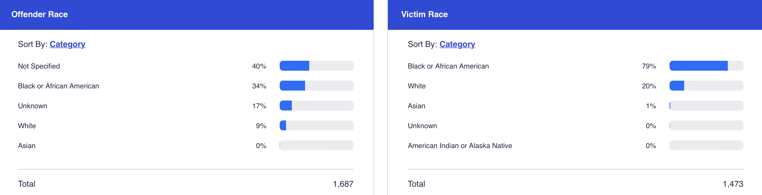Click American Indian or Alaska Native label
The image size is (762, 195).
460,146
